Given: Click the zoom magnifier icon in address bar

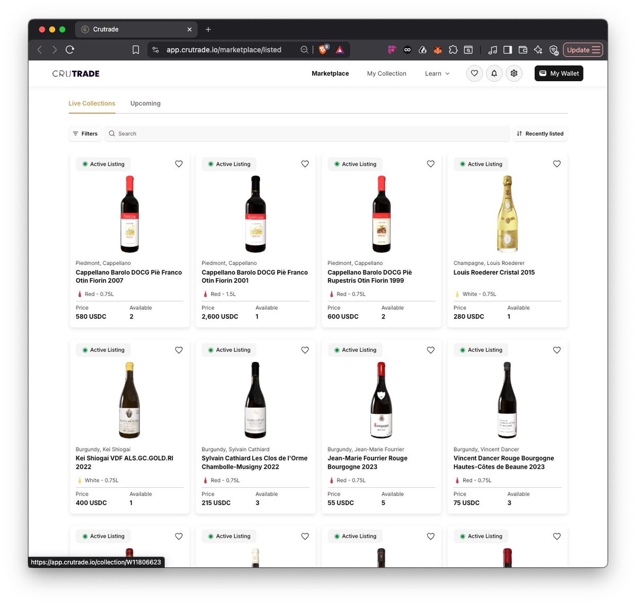Looking at the screenshot, I should [304, 50].
